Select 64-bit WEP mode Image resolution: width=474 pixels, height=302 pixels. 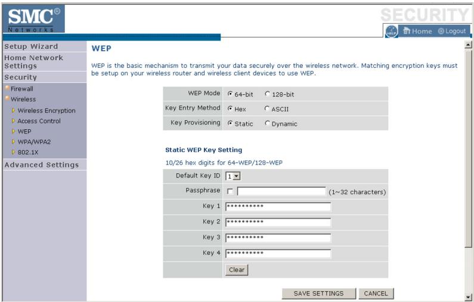[230, 94]
